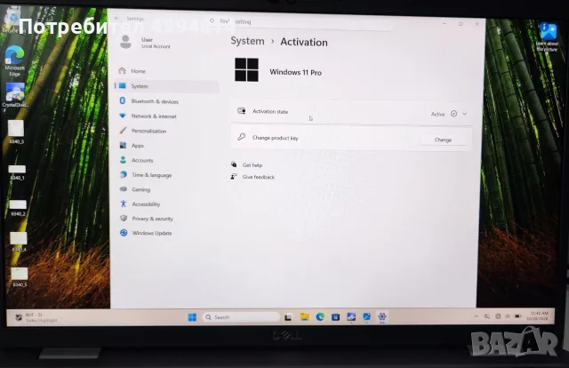569x368 pixels.
Task: Select Microsoft Edge desktop shortcut
Action: (14, 61)
